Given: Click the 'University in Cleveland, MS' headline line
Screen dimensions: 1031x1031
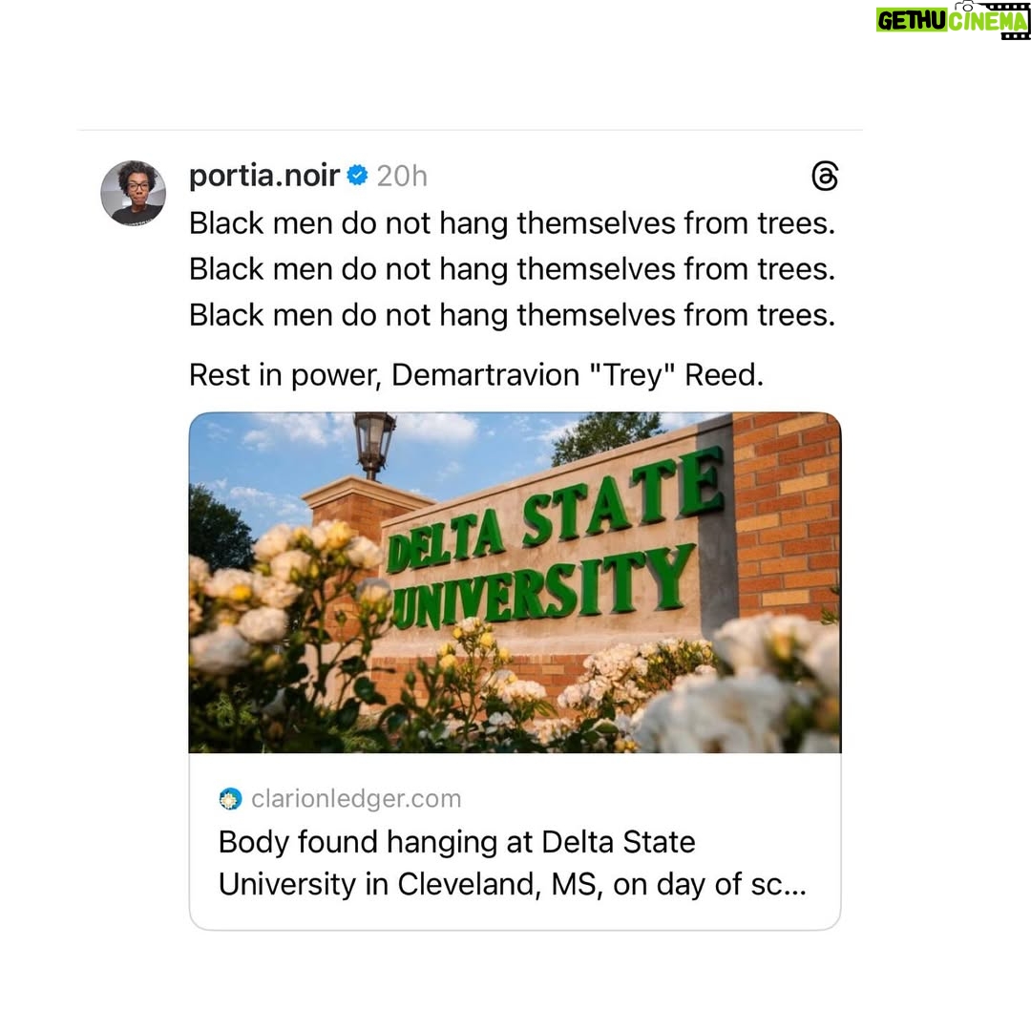Looking at the screenshot, I should pyautogui.click(x=513, y=884).
